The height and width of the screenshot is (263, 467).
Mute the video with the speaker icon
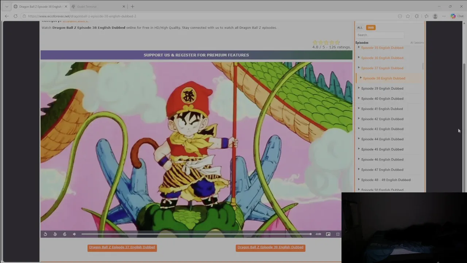(74, 234)
